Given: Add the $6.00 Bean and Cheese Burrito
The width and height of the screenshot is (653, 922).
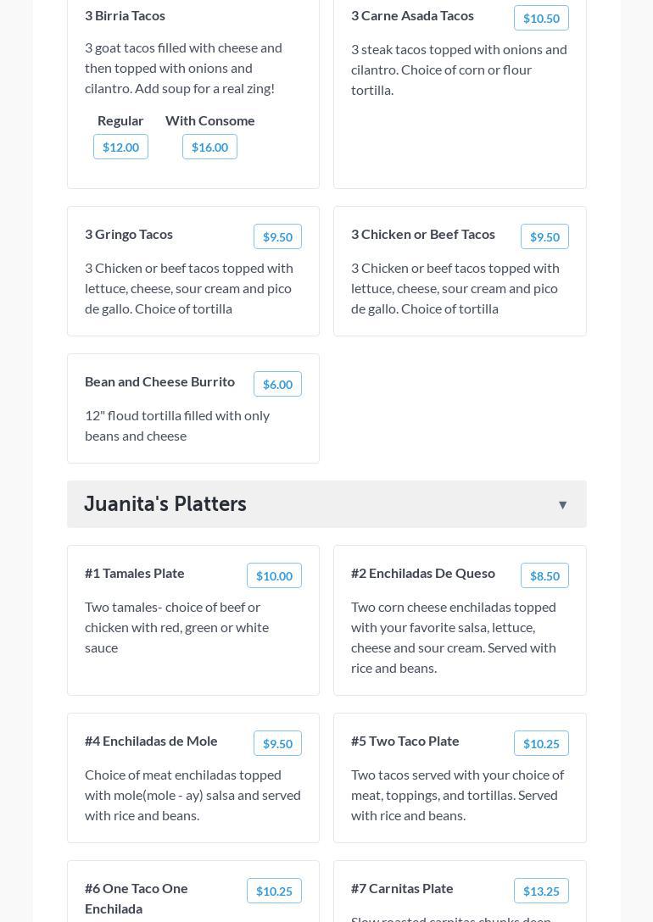Looking at the screenshot, I should [277, 384].
